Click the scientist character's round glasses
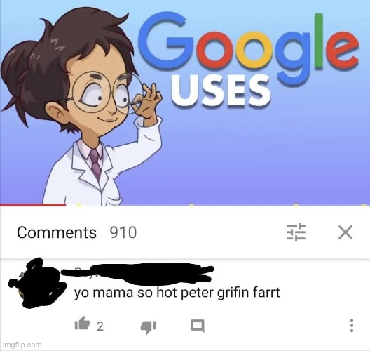Viewport: 370px width, 351px height. 107,93
